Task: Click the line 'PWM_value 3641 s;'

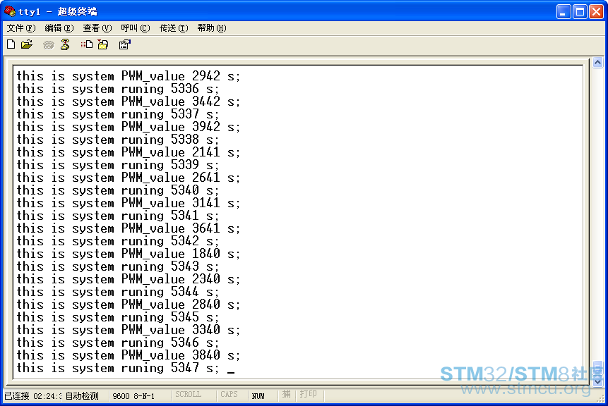Action: point(129,228)
